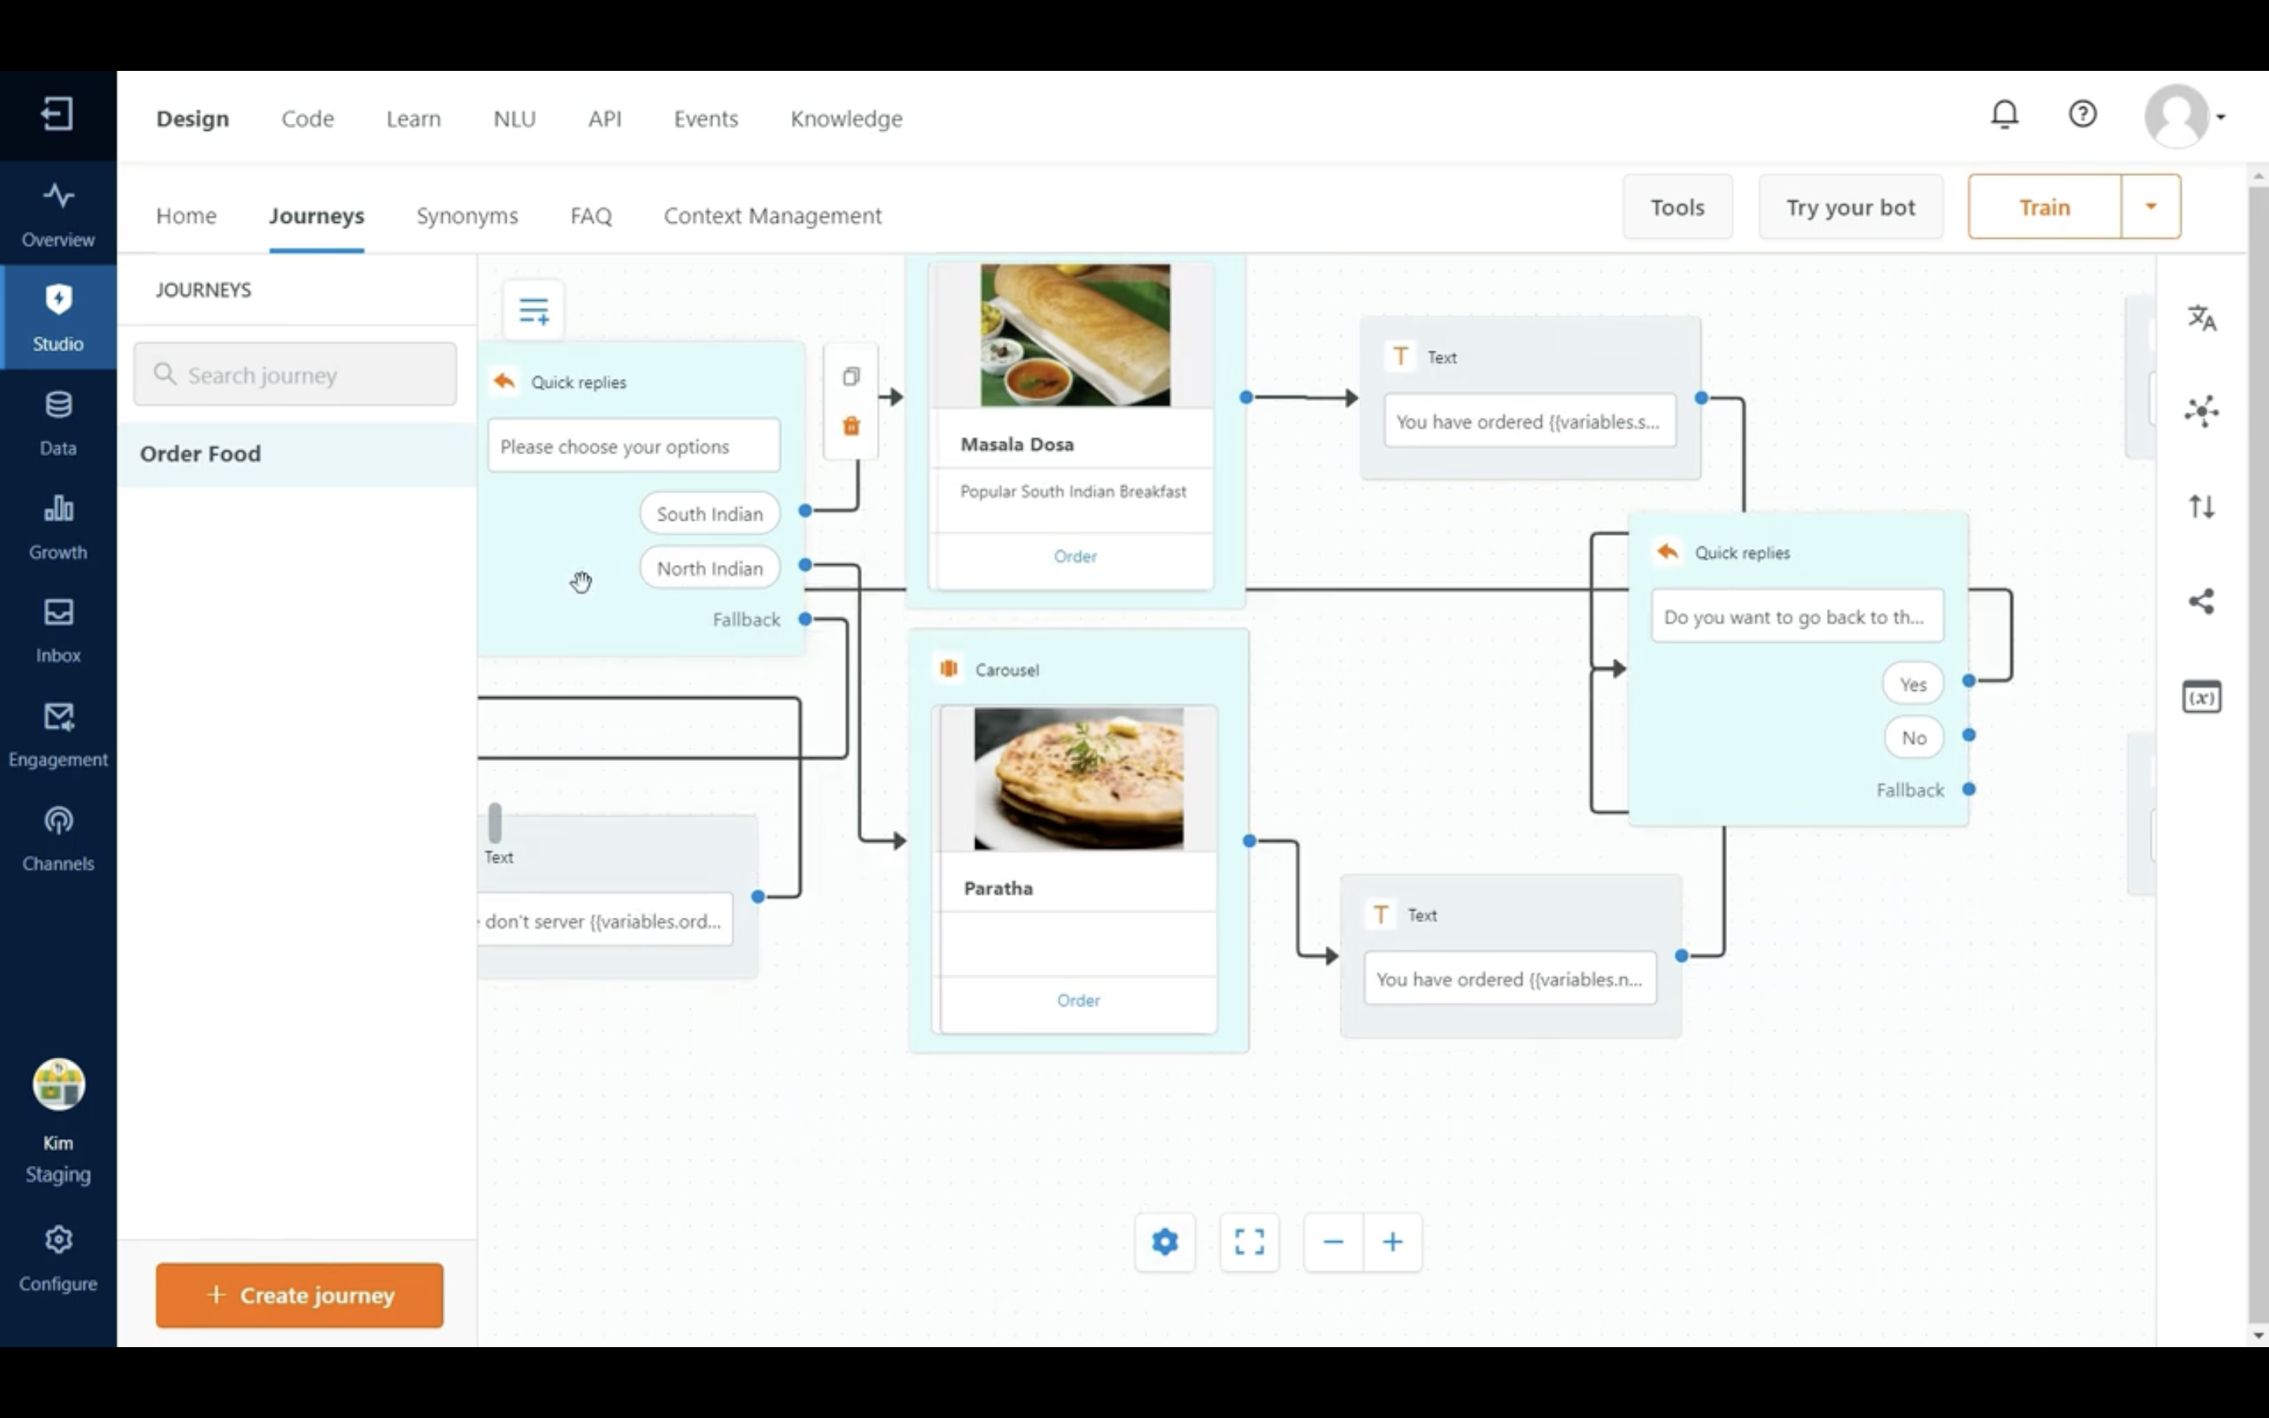The image size is (2269, 1418).
Task: Fit flow to screen
Action: click(x=1249, y=1242)
